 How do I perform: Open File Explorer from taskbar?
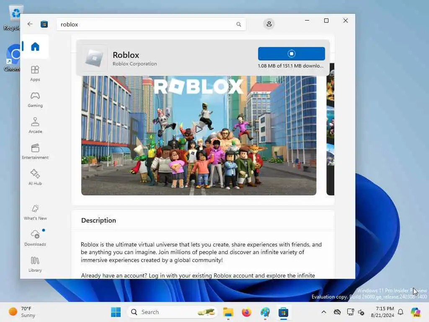tap(228, 312)
